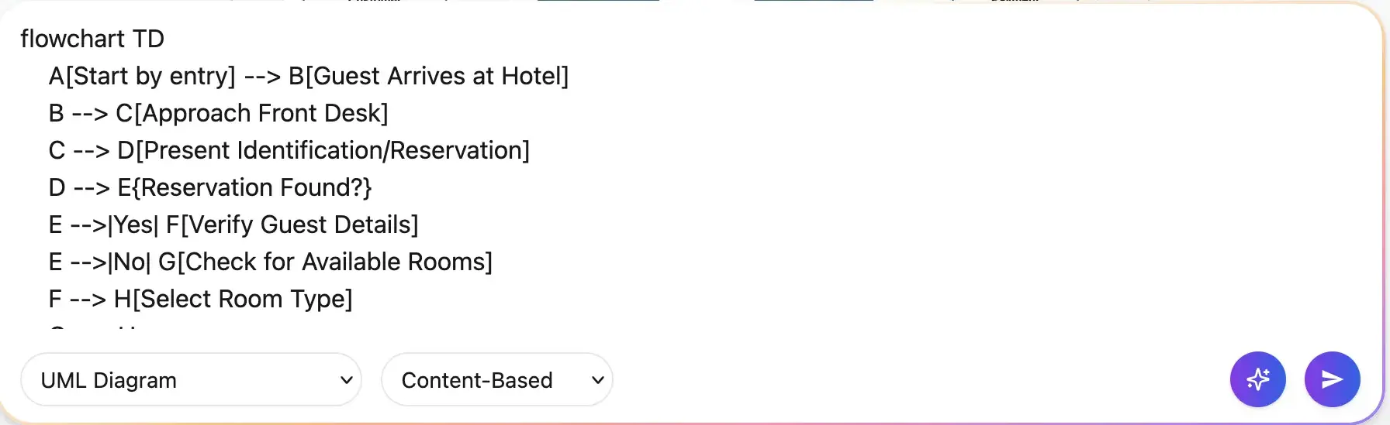The height and width of the screenshot is (425, 1390).
Task: Click the partially hidden bottom code line
Action: (93, 328)
